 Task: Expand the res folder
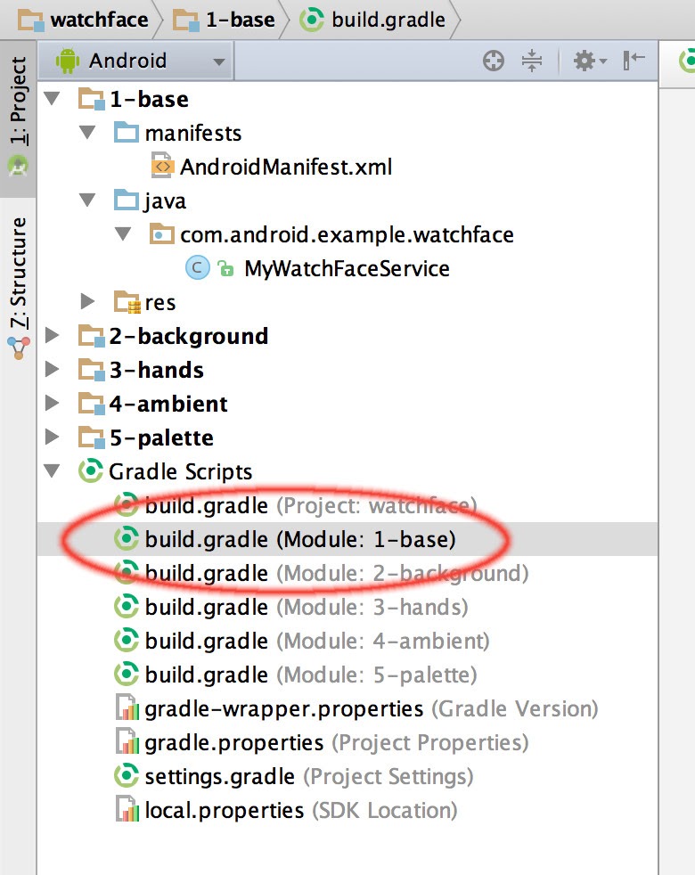pyautogui.click(x=86, y=302)
